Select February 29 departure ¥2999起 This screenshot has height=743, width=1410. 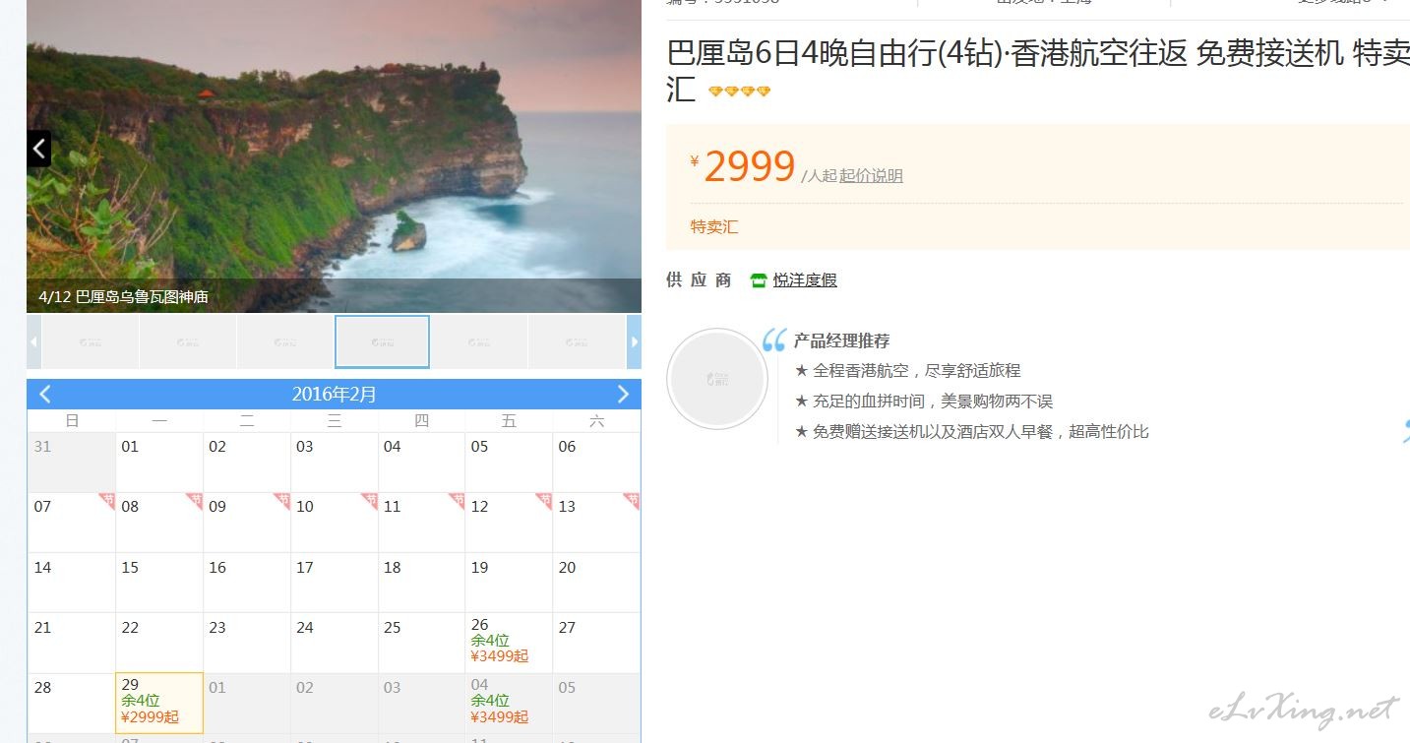(159, 703)
